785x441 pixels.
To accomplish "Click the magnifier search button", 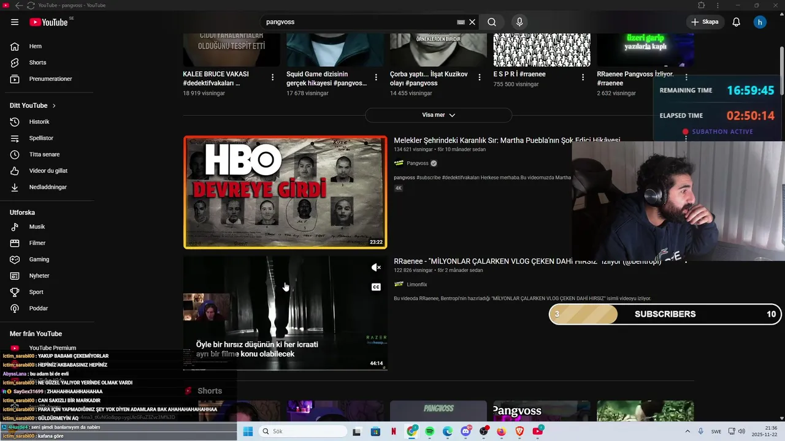I will click(x=492, y=22).
